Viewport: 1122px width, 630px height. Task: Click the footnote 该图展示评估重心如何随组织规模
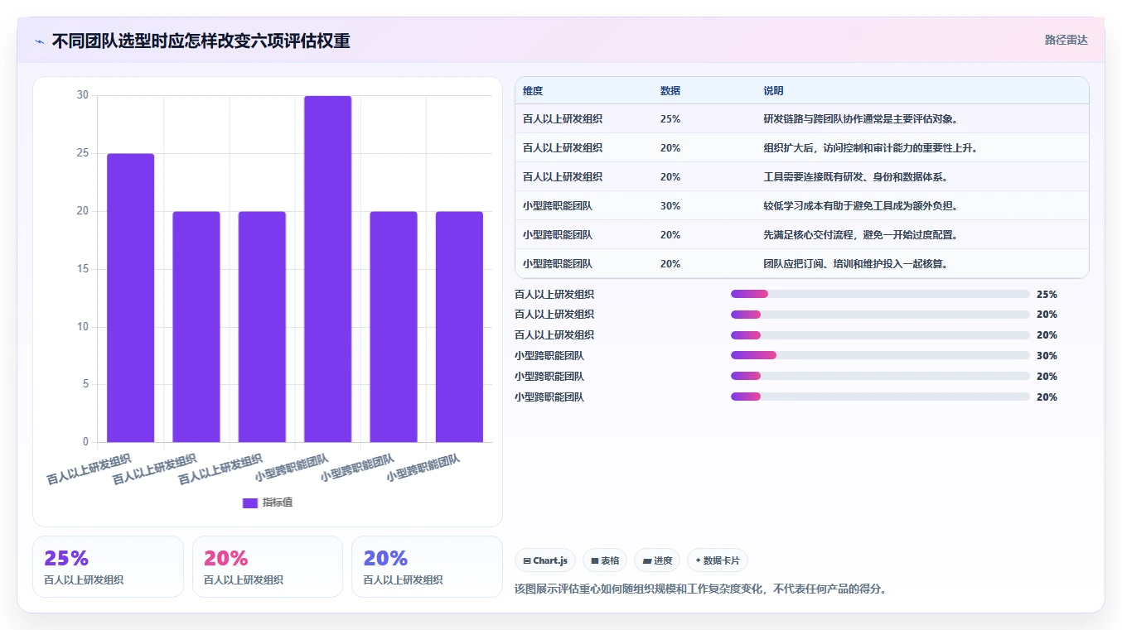(701, 589)
